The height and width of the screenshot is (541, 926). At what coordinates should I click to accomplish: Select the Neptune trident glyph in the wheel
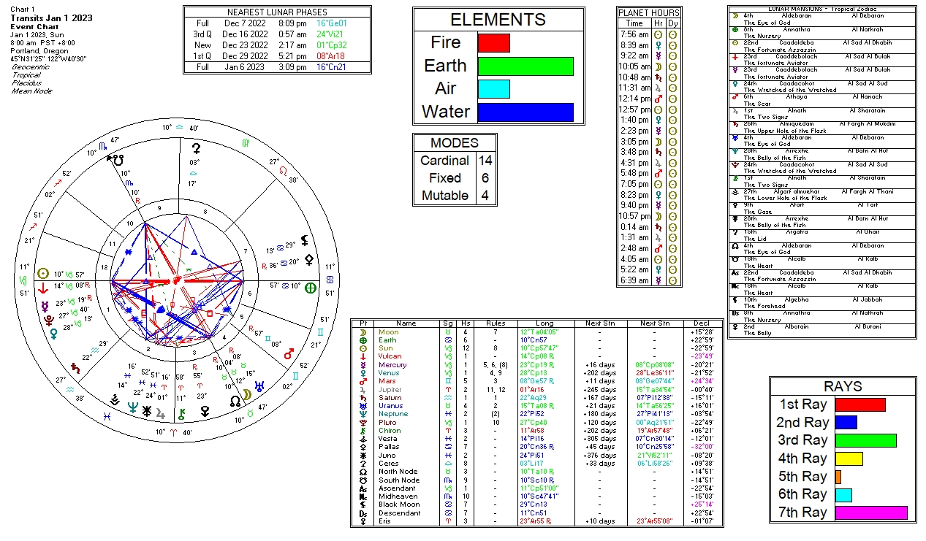coord(134,409)
